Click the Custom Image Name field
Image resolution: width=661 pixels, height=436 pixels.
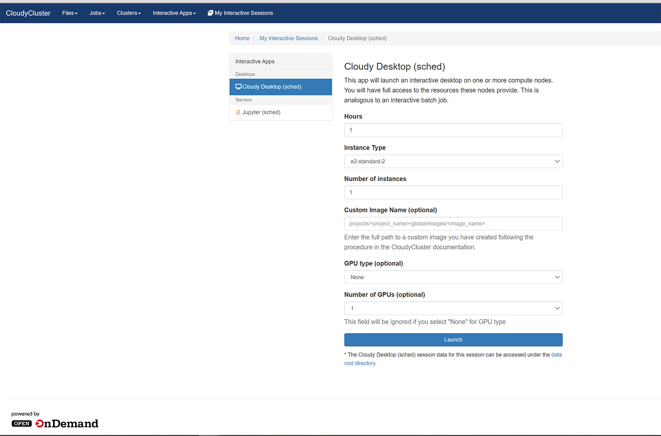tap(453, 224)
